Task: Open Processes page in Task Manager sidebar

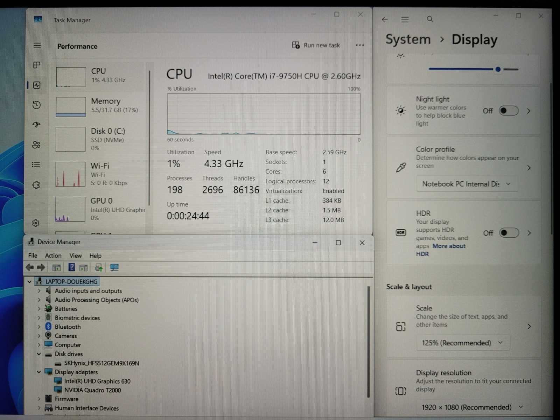Action: coord(37,65)
